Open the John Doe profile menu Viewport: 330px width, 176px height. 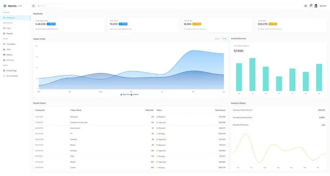coord(320,5)
